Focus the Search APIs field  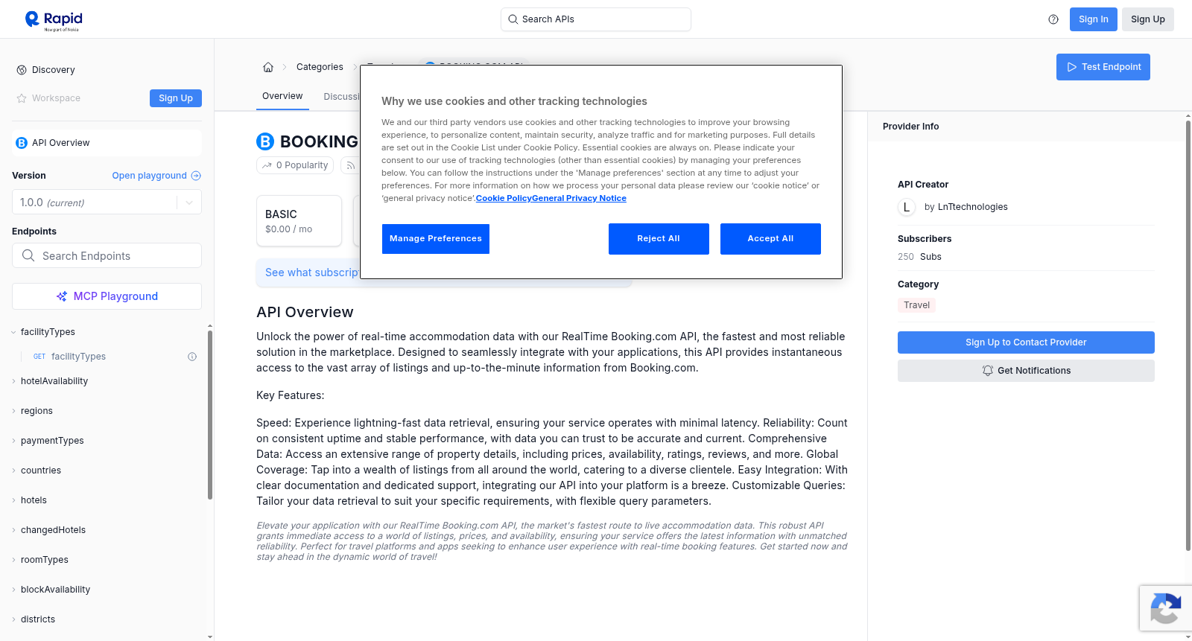tap(596, 19)
